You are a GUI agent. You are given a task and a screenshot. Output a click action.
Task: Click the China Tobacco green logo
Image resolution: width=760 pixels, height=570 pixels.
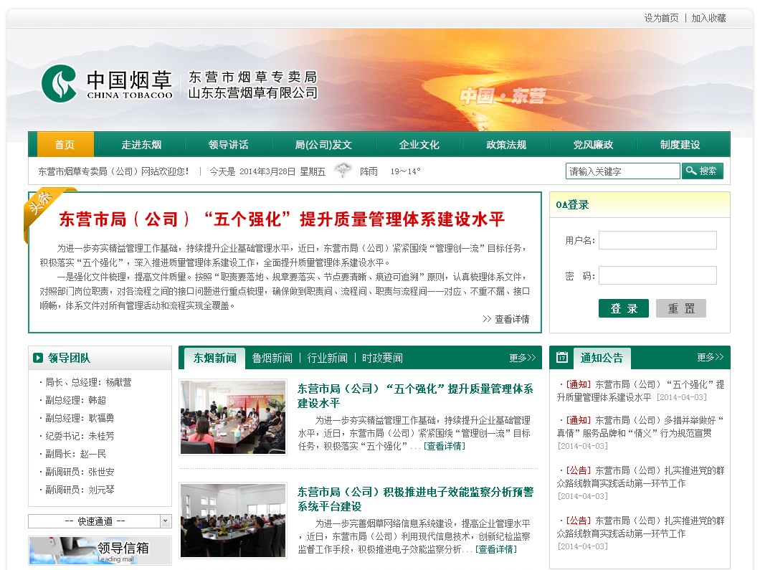coord(60,82)
